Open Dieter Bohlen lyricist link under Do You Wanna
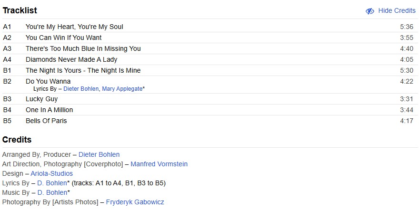 81,89
